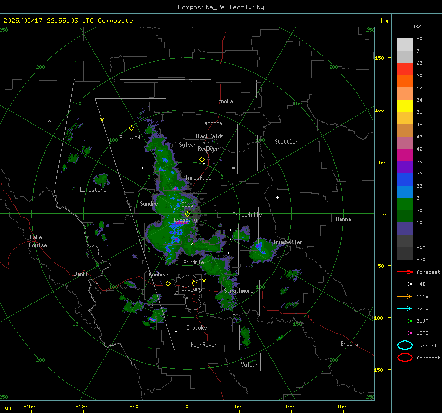The width and height of the screenshot is (442, 413).
Task: Click the Lake Louise label
Action: click(x=38, y=241)
